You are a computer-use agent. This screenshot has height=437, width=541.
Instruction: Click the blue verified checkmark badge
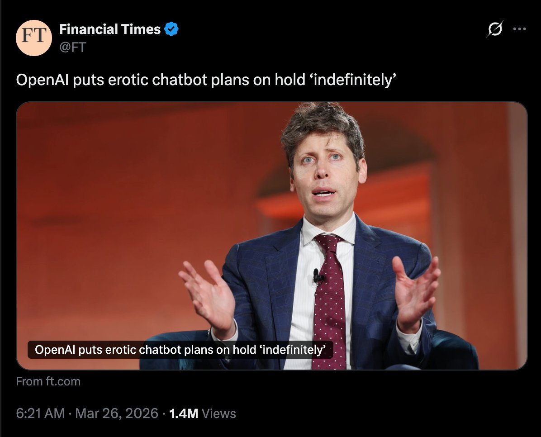tap(171, 29)
